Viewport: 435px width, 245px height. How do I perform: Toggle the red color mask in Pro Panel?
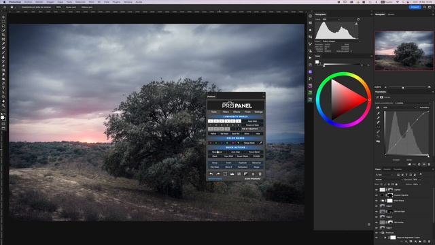[x=211, y=143]
